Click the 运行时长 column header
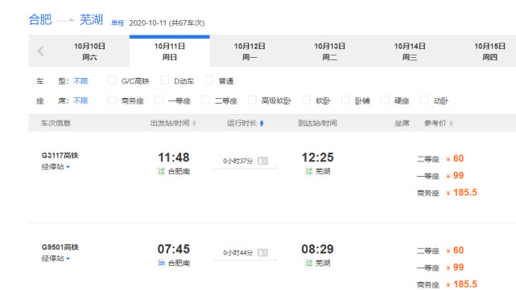Image resolution: width=516 pixels, height=290 pixels. click(x=241, y=123)
